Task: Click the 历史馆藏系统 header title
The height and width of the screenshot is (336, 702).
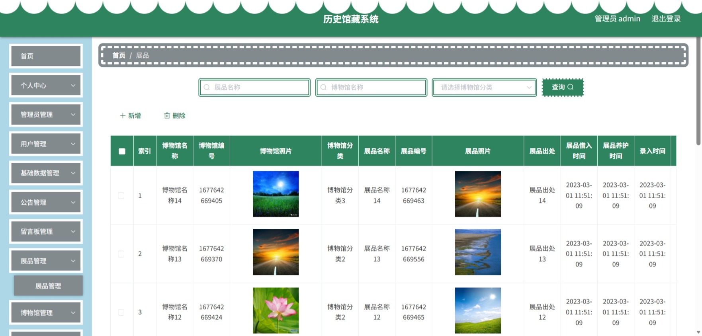Action: [x=351, y=19]
